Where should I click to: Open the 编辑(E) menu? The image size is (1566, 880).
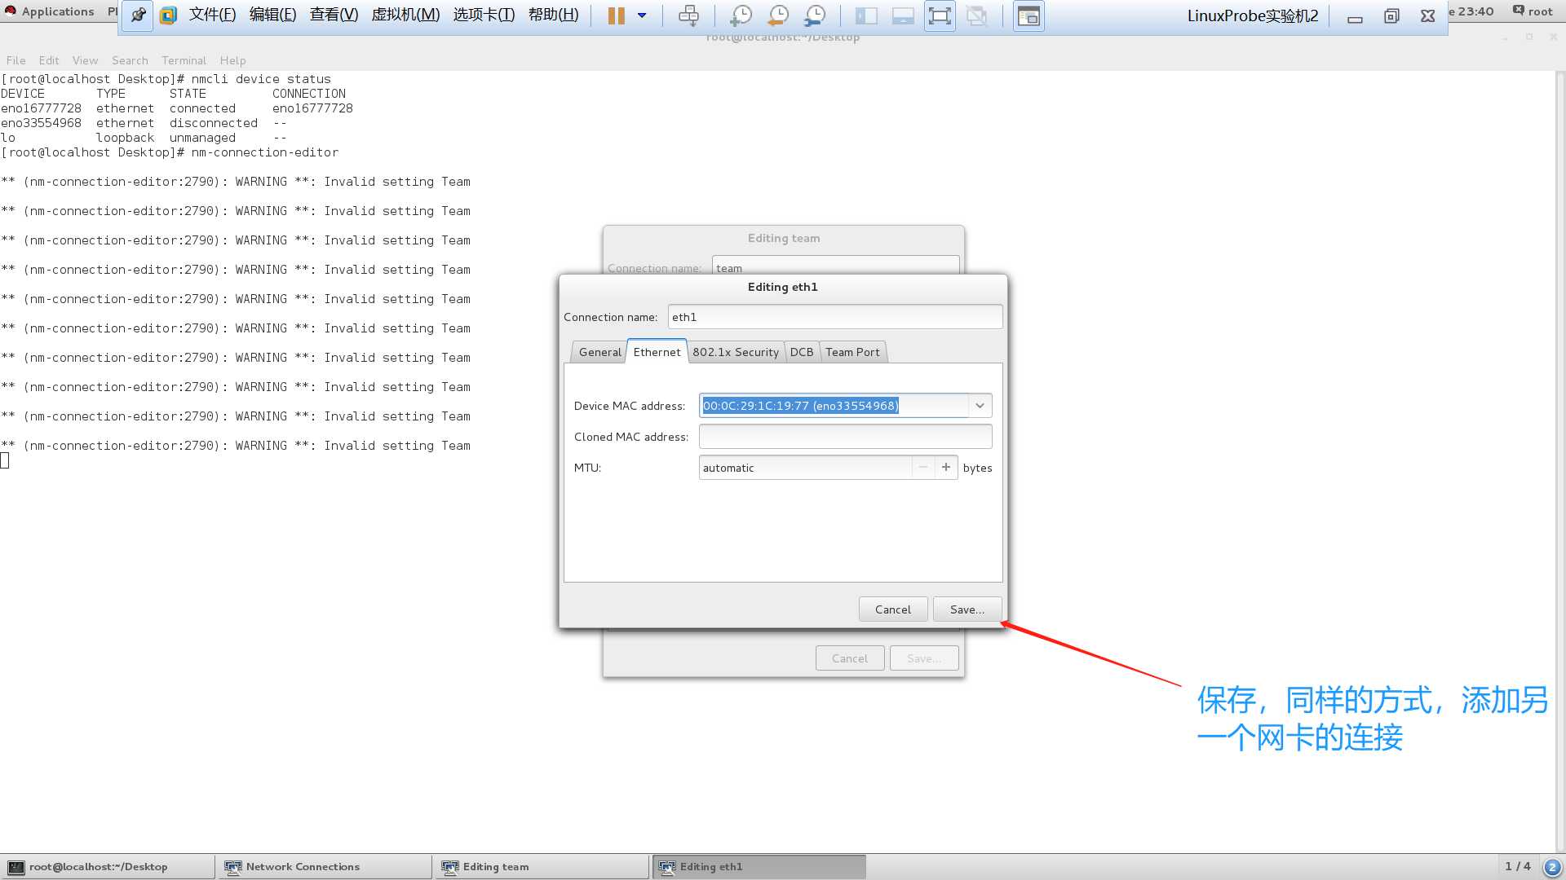(272, 15)
